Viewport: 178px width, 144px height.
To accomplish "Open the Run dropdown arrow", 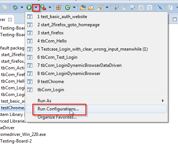I will pyautogui.click(x=36, y=8).
